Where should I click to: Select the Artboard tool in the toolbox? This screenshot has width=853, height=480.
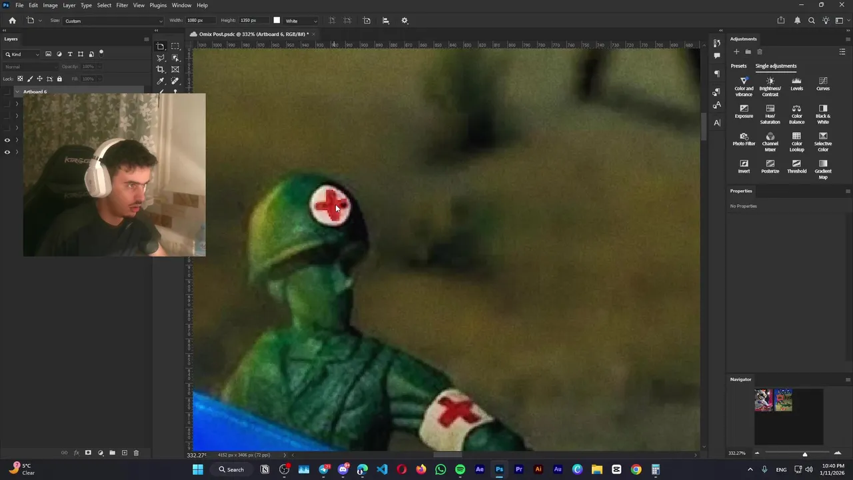pos(161,47)
